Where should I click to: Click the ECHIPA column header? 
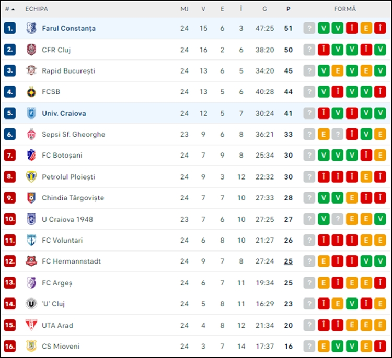37,9
